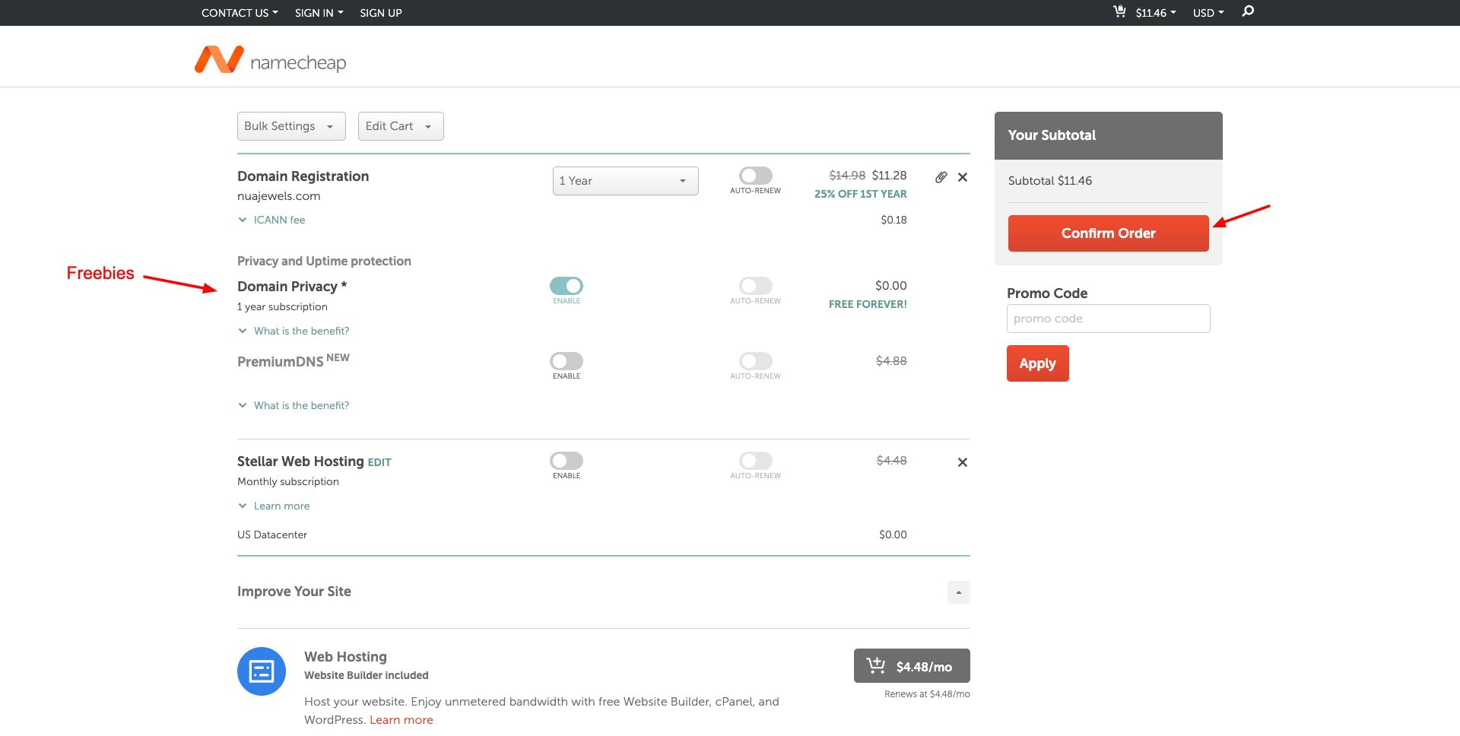Image resolution: width=1460 pixels, height=736 pixels.
Task: Enable Stellar Web Hosting toggle
Action: 567,461
